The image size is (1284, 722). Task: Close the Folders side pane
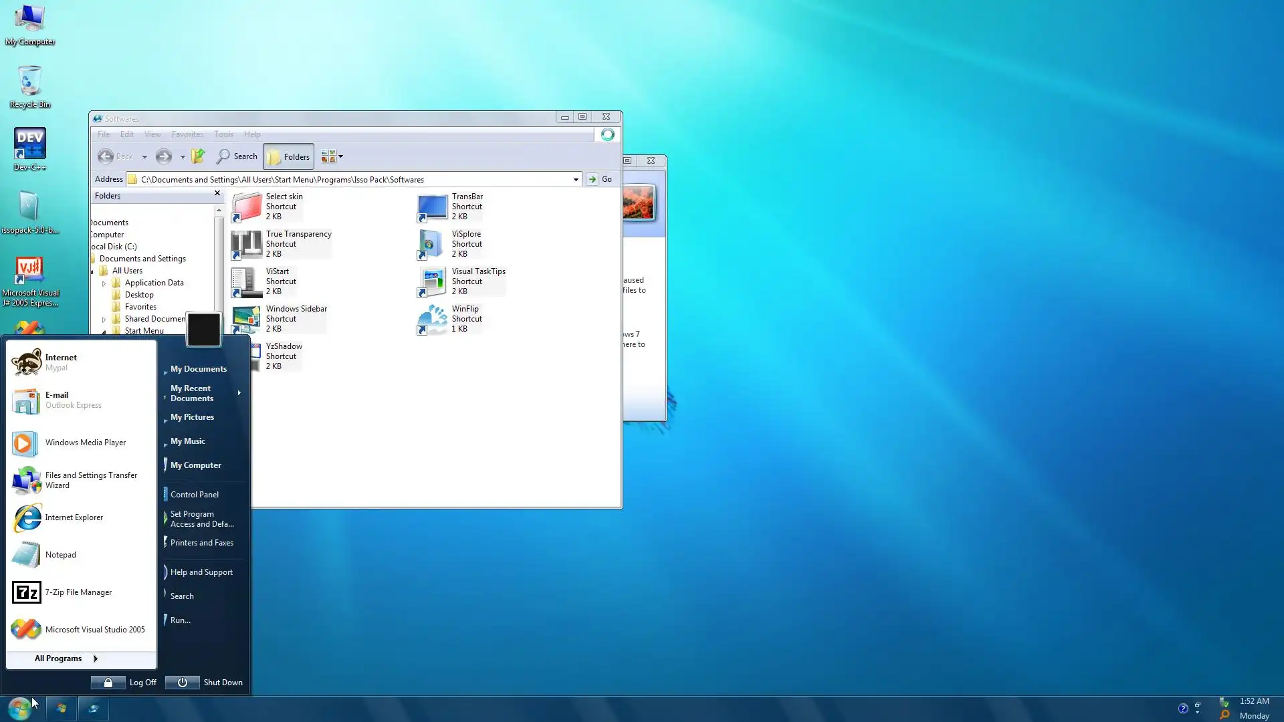coord(217,193)
